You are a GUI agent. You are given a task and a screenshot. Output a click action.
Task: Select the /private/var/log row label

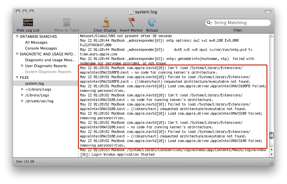click(x=39, y=101)
